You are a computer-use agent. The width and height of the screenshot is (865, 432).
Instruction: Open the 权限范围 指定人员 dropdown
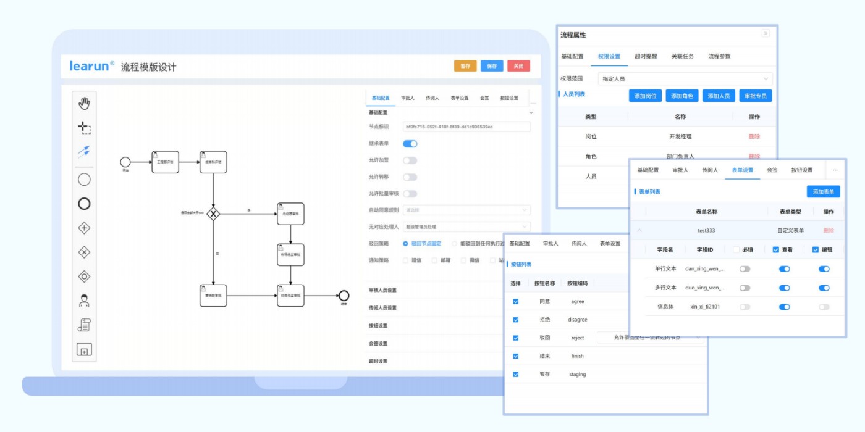(x=685, y=79)
